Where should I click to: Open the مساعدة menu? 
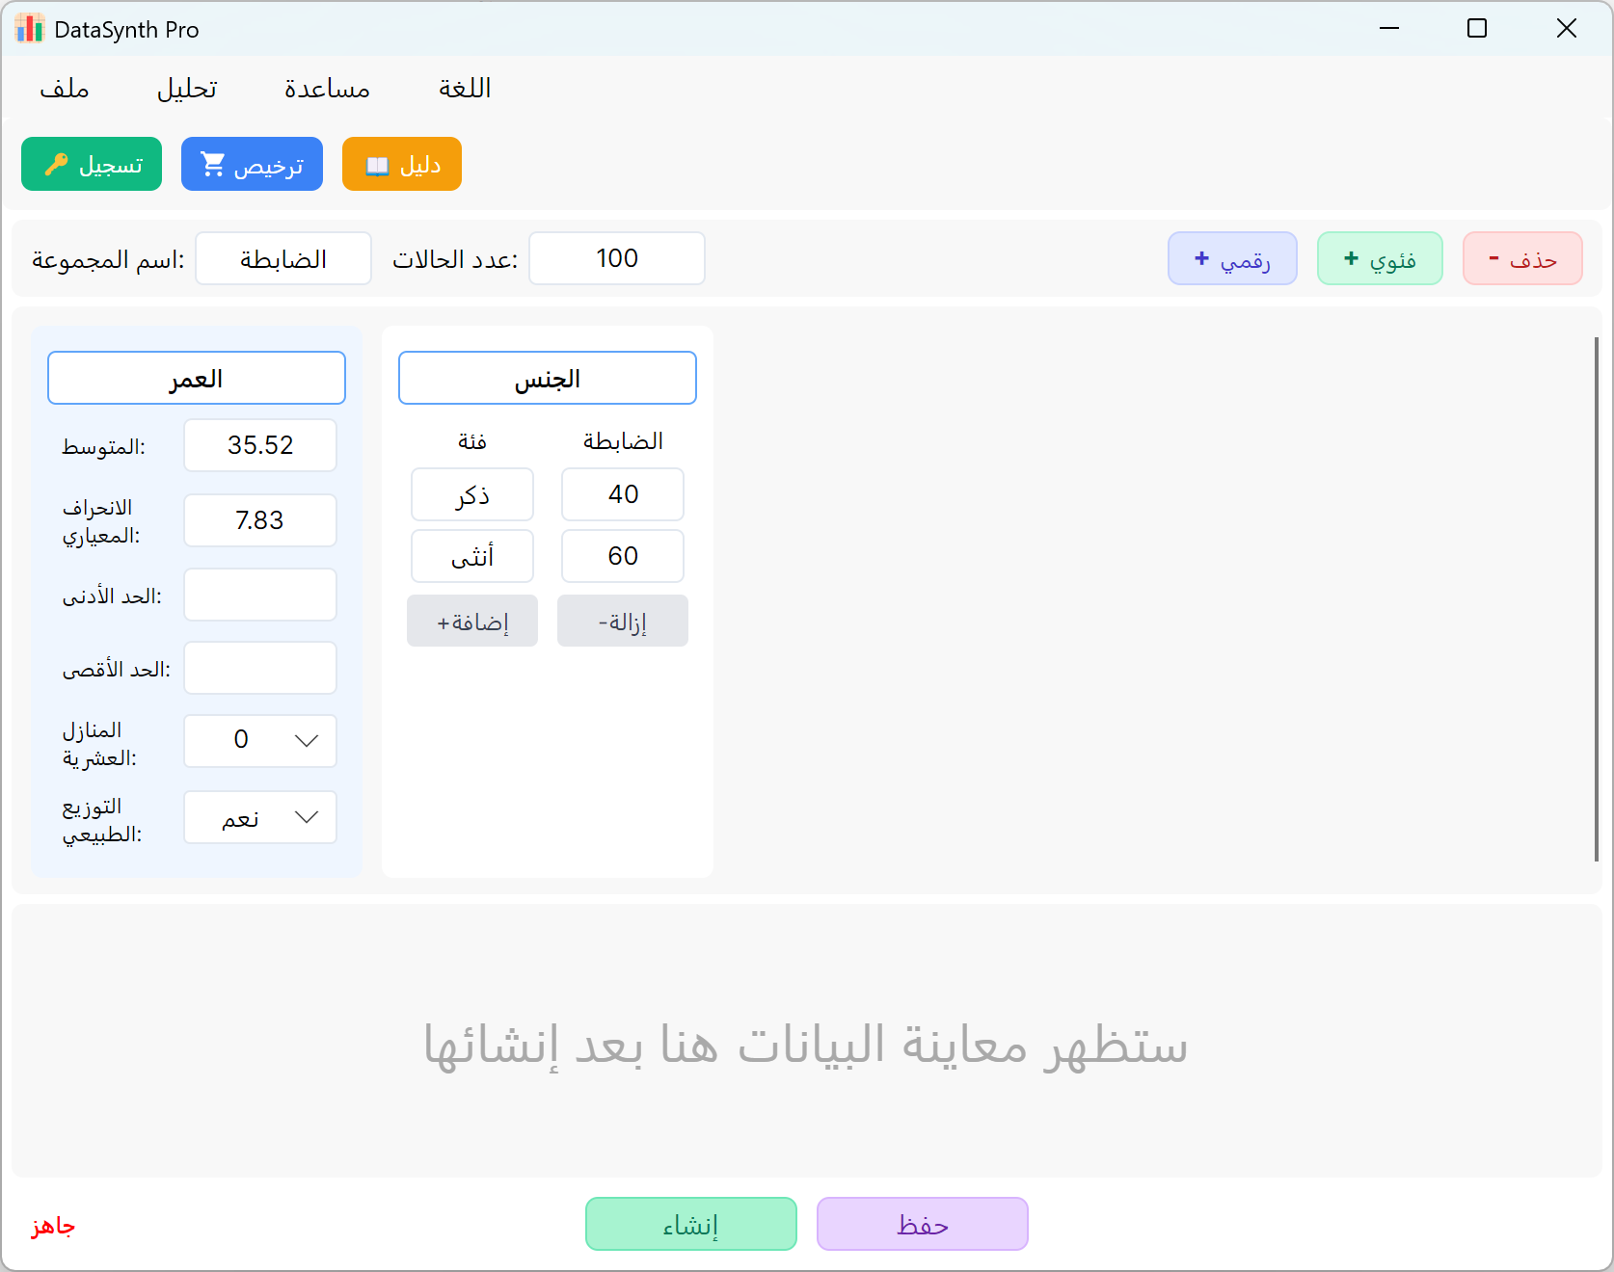[327, 89]
